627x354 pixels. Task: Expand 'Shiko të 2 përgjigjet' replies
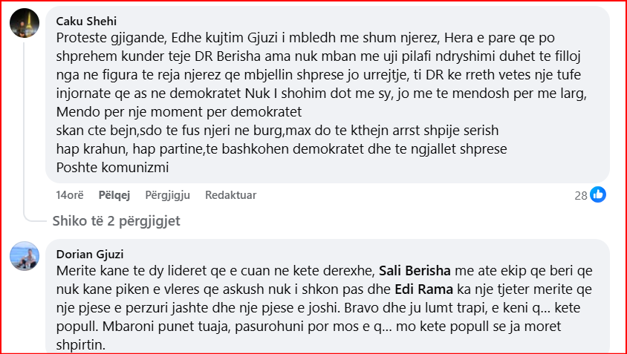pyautogui.click(x=116, y=221)
